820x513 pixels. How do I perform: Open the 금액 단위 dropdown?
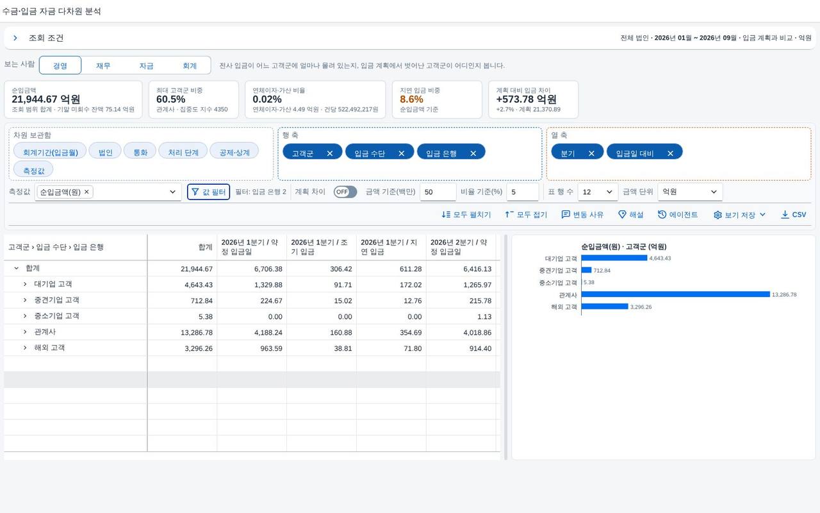click(x=690, y=192)
